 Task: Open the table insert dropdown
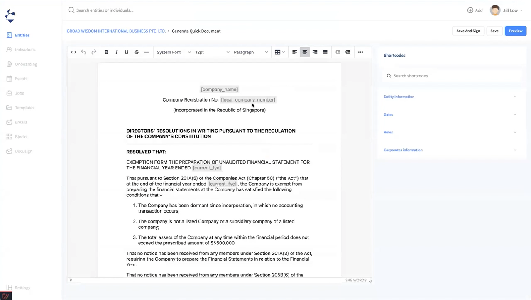click(x=280, y=52)
